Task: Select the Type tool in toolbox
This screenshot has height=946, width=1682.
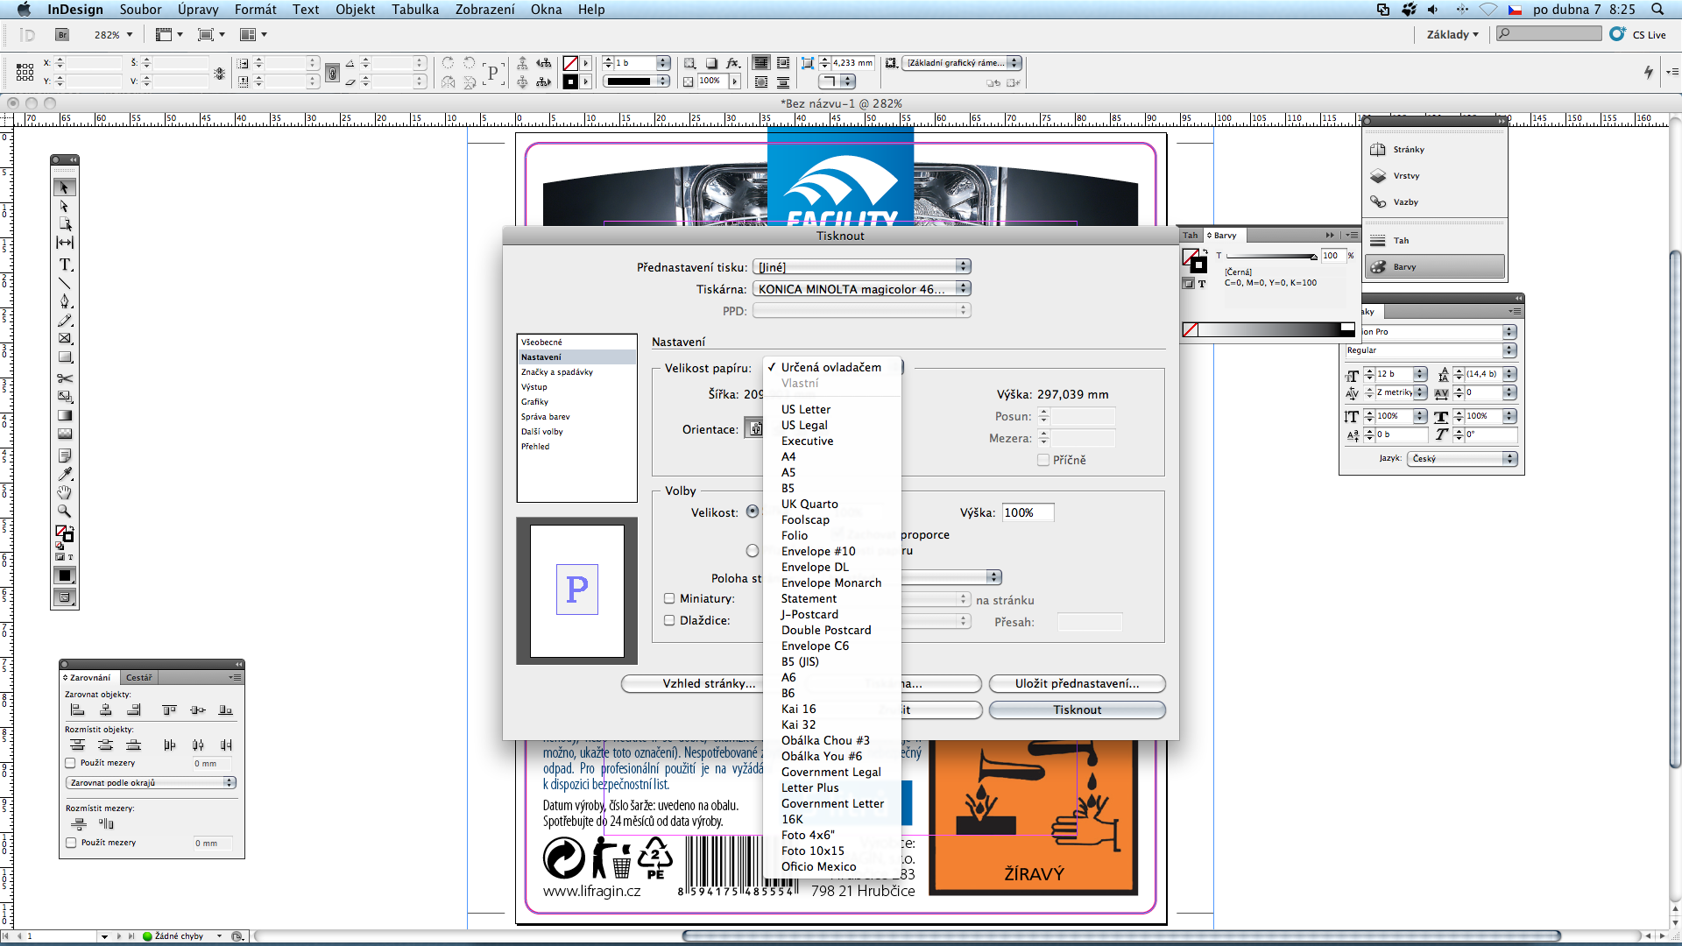Action: [x=65, y=265]
